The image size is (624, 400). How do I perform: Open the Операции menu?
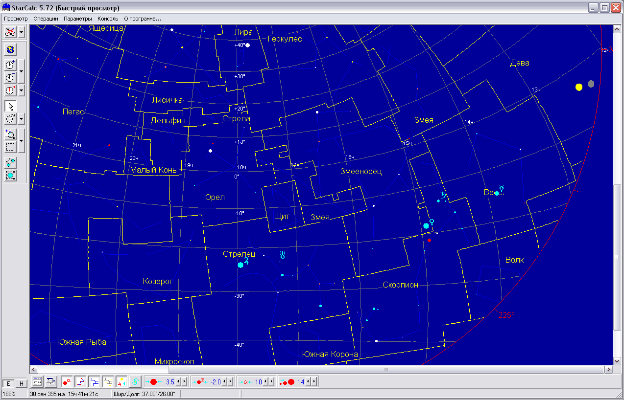click(46, 19)
